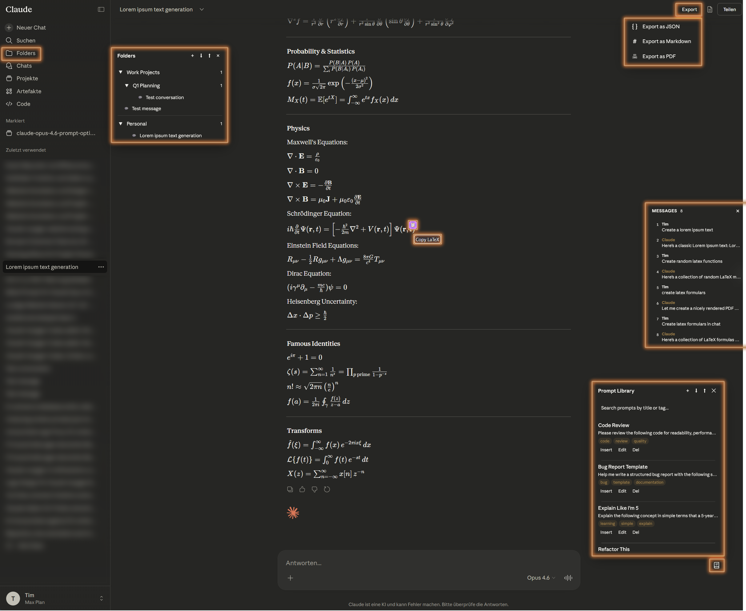The width and height of the screenshot is (746, 611).
Task: Click the up-arrow export icon in Folders panel
Action: pos(210,56)
